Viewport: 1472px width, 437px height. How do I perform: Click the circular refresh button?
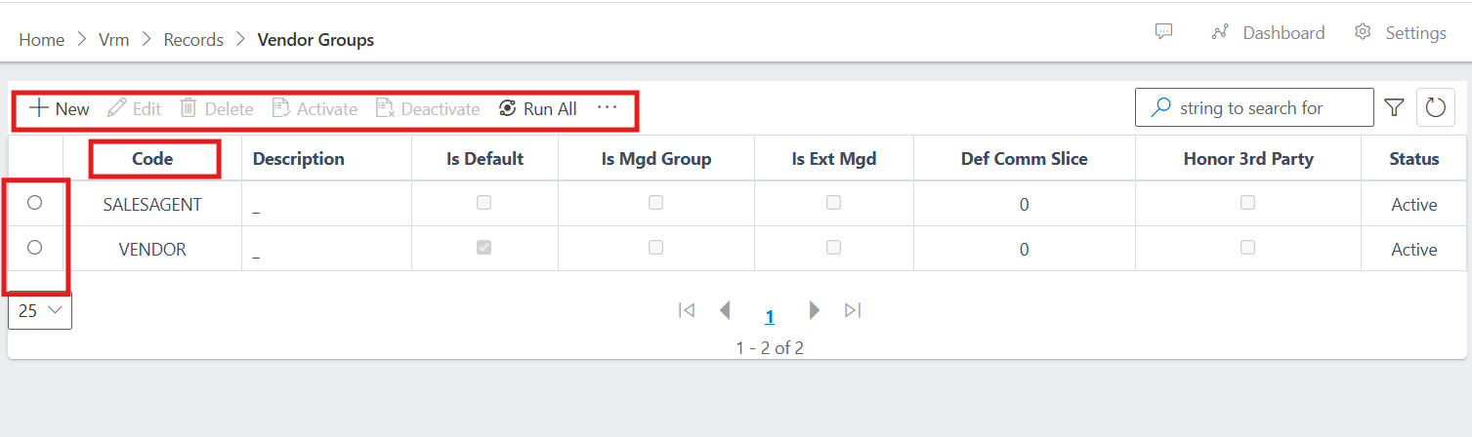pyautogui.click(x=1435, y=108)
